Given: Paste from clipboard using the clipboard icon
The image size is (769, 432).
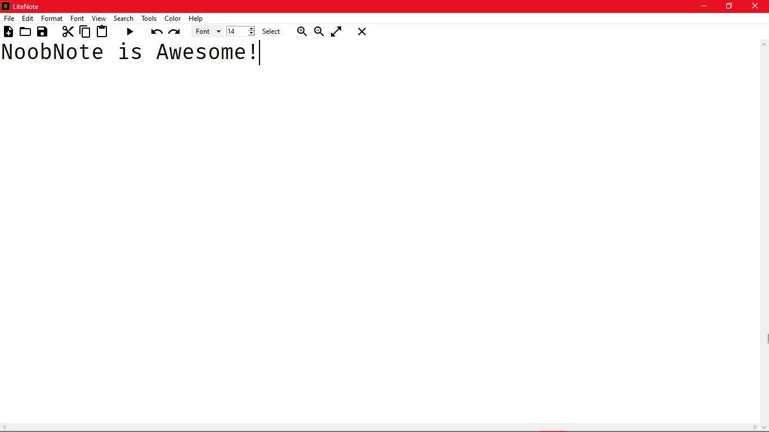Looking at the screenshot, I should (x=102, y=31).
